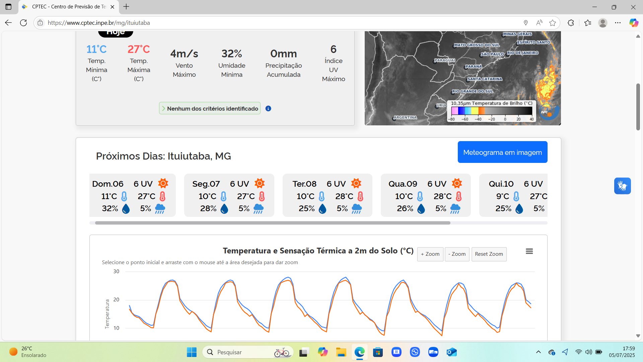Open the Copilot sidebar icon

(633, 23)
